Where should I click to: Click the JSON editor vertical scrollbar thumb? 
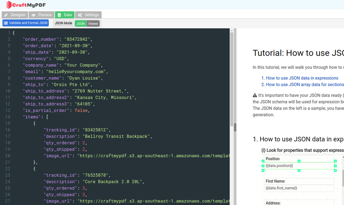tap(232, 79)
